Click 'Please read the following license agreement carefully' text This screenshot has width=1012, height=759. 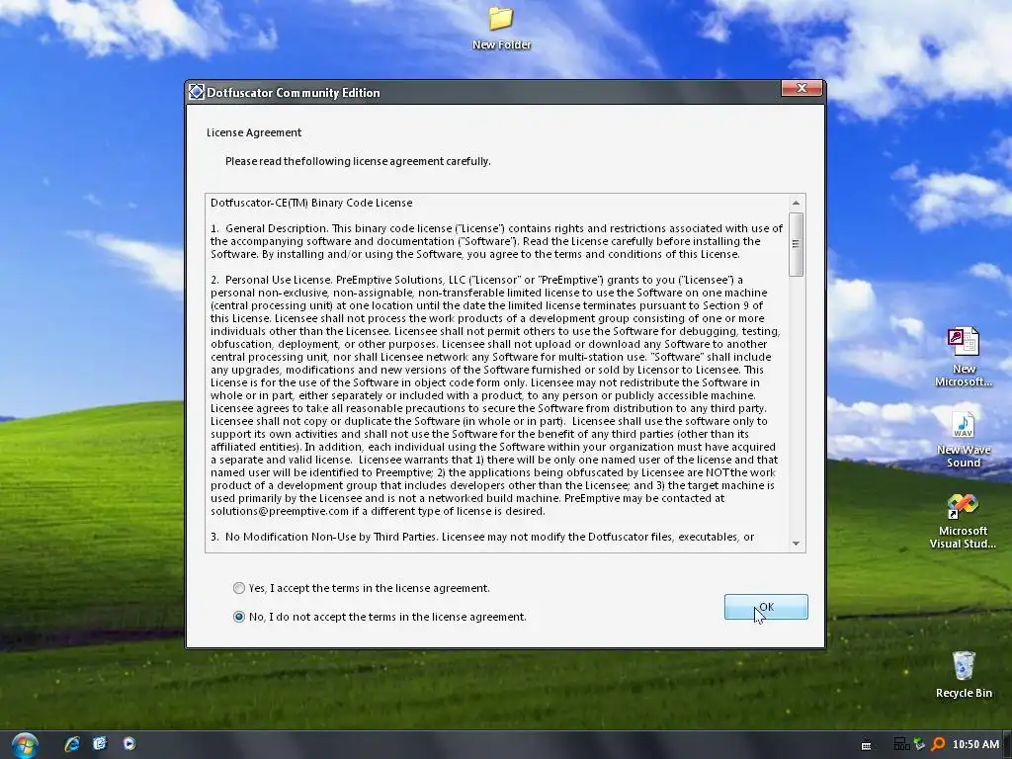point(358,161)
